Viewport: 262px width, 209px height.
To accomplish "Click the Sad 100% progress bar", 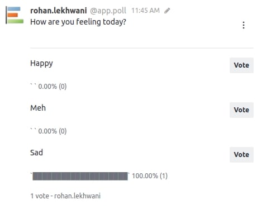I will [80, 176].
